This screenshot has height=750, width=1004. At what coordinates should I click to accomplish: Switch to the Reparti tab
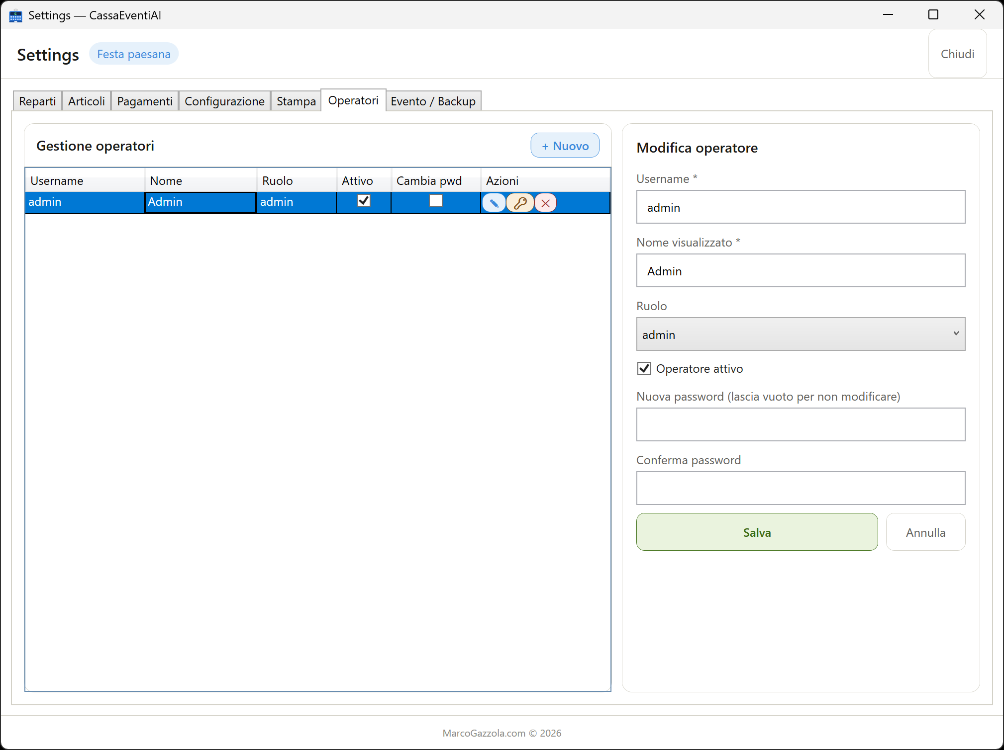click(37, 101)
